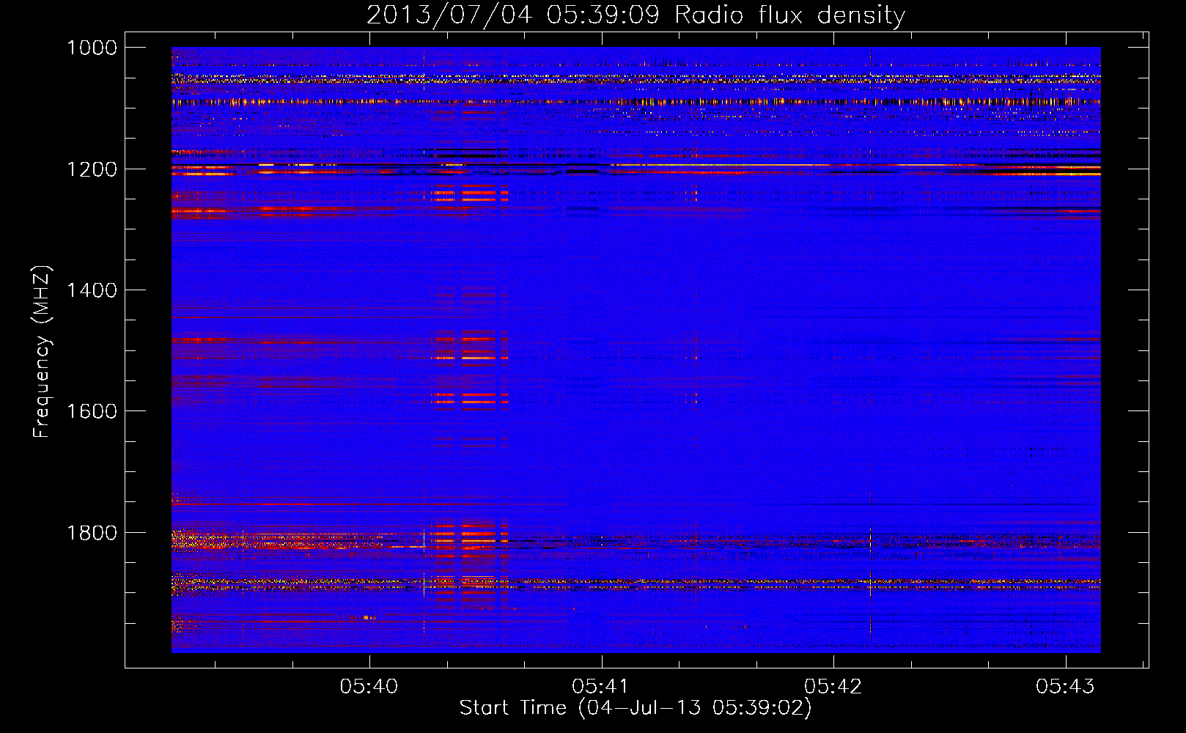
Task: Click the plot title "Radio flux density"
Action: (790, 15)
